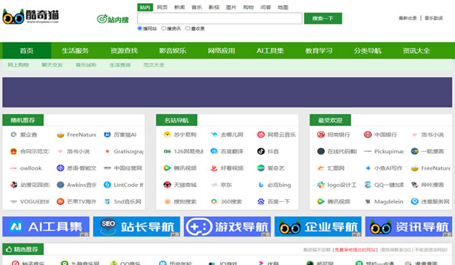455x265 pixels.
Task: Open 去哪儿网 camel icon
Action: pos(214,135)
